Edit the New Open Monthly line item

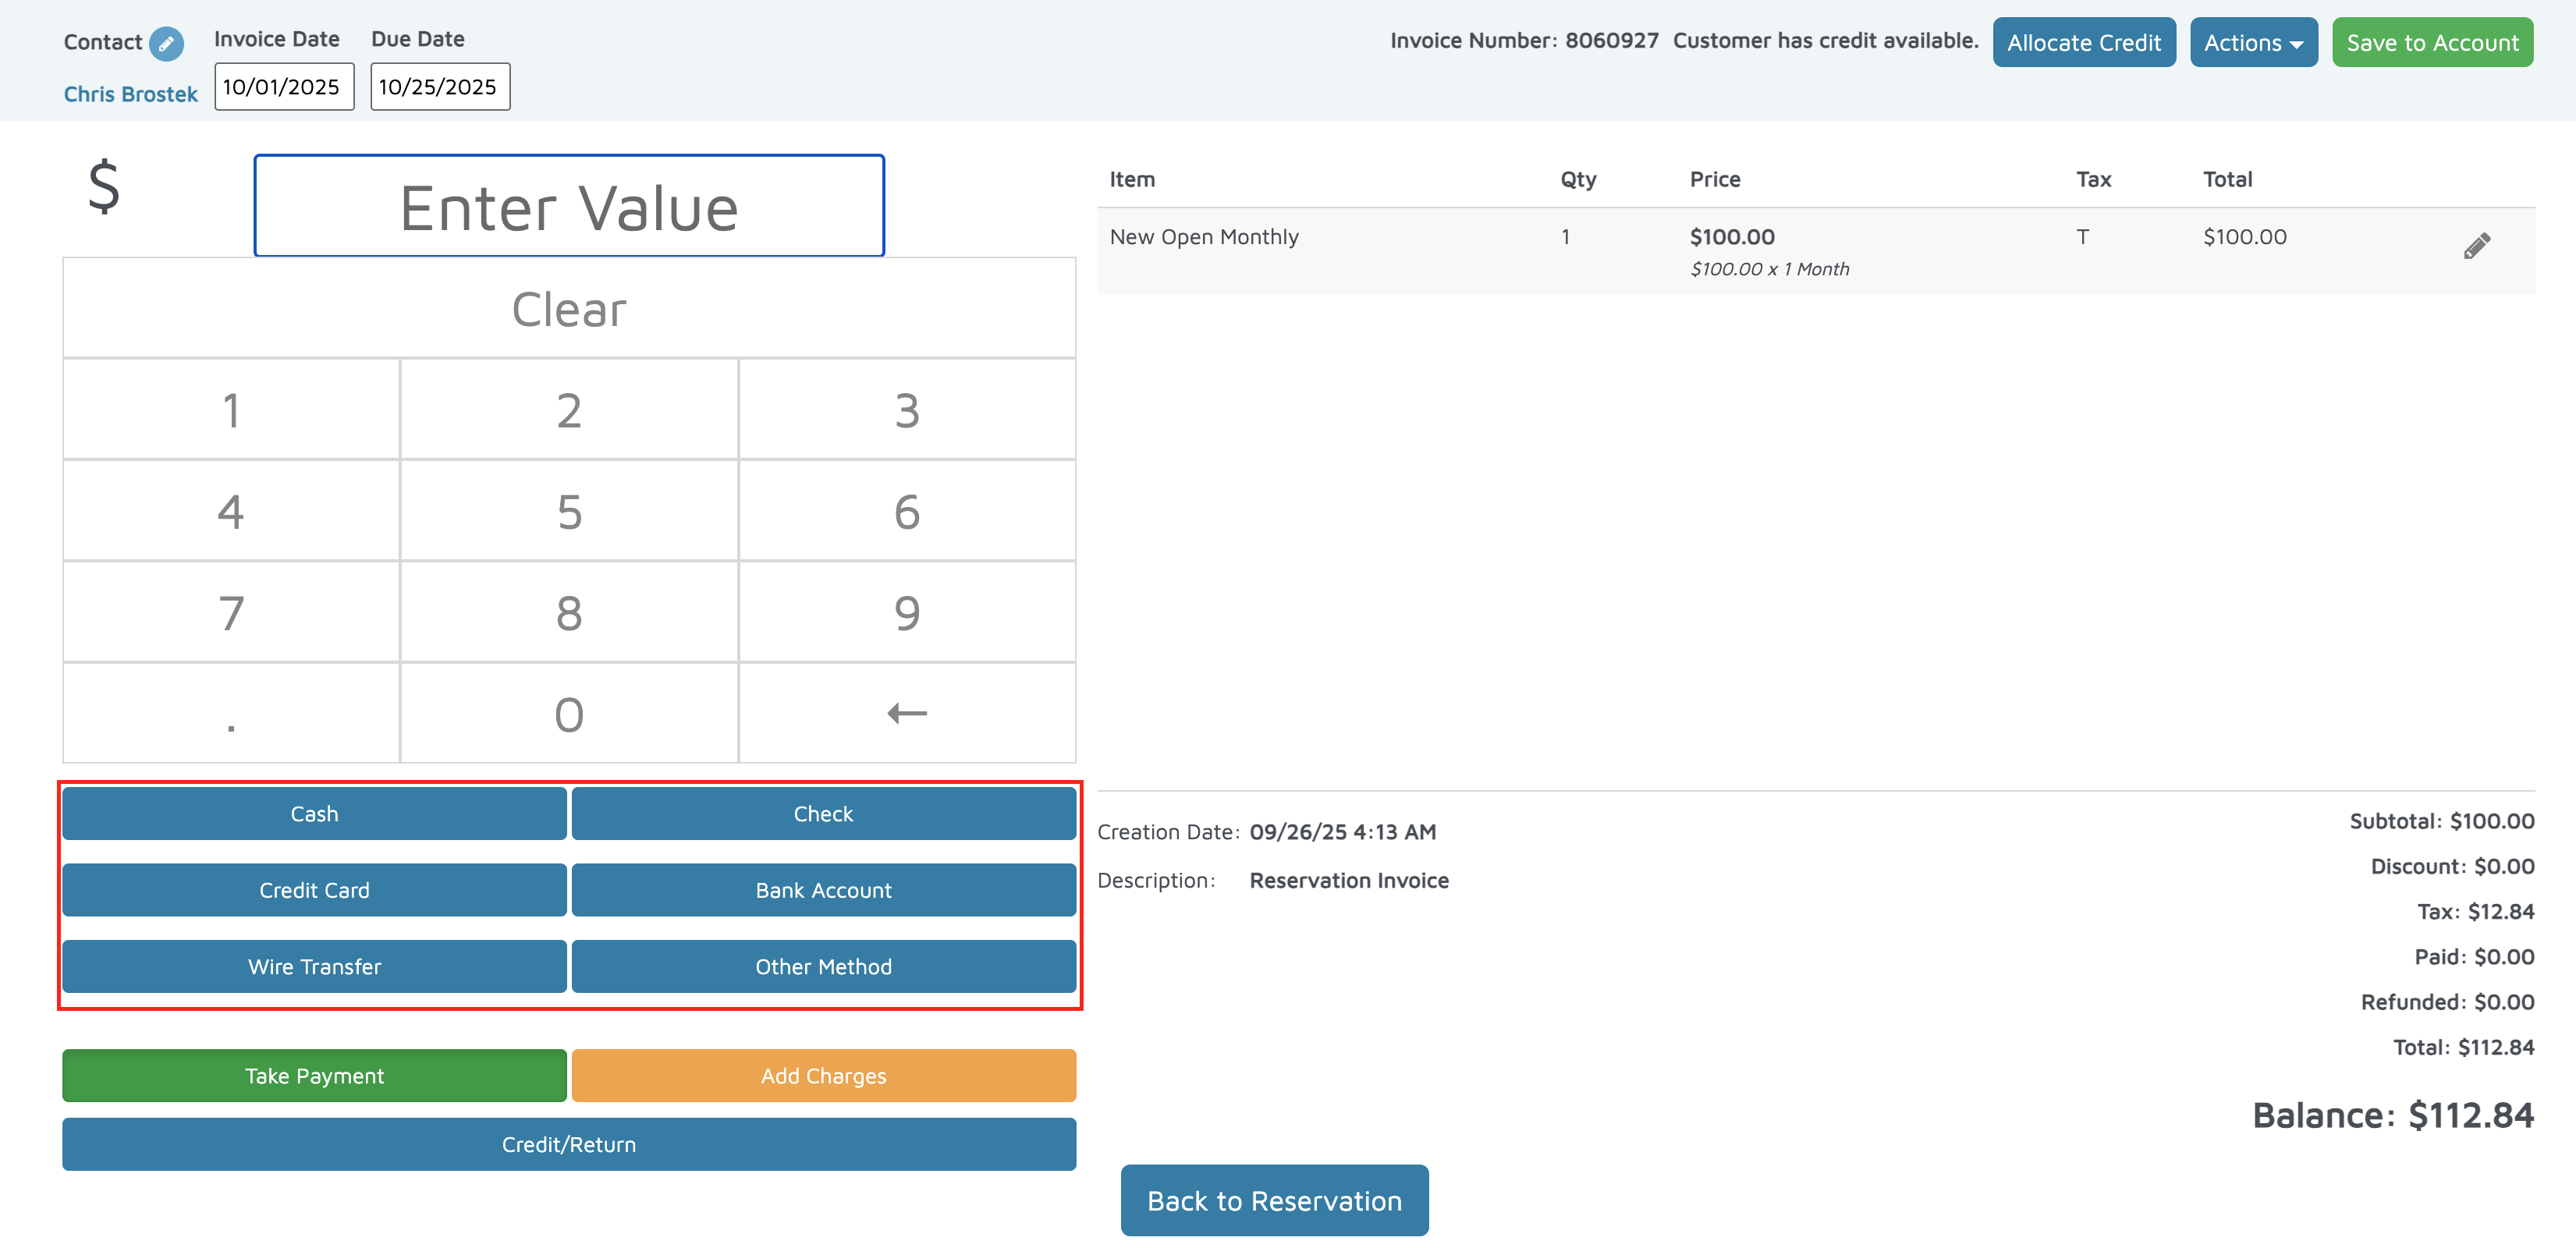click(2476, 246)
